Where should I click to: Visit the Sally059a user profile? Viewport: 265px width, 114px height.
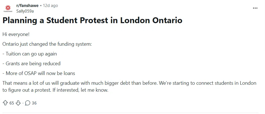click(25, 11)
